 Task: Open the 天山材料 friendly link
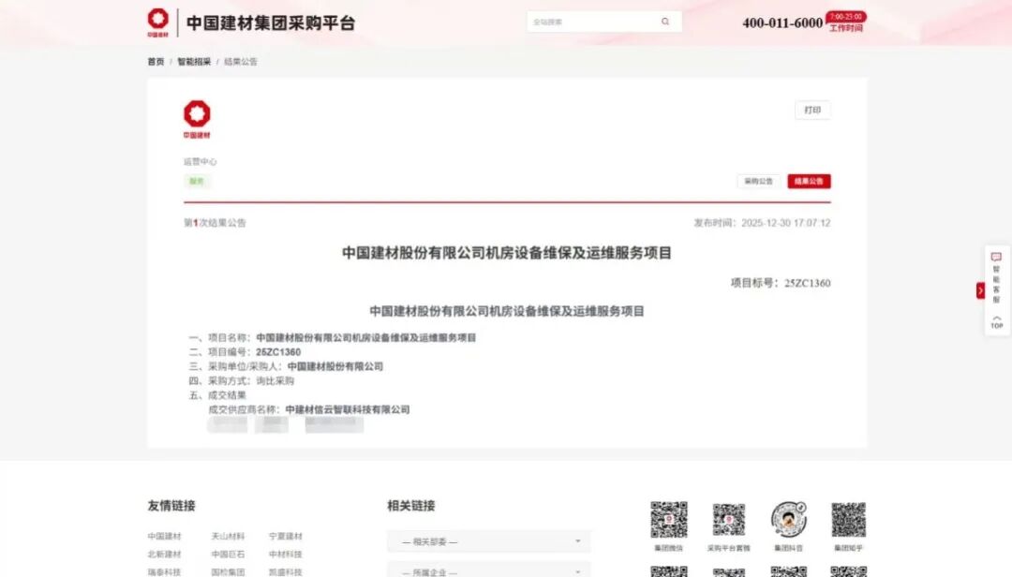[x=228, y=537]
